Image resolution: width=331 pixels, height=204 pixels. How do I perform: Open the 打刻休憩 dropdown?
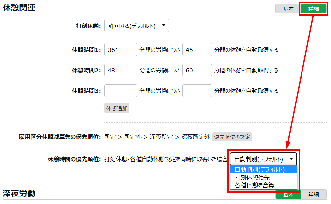point(136,26)
